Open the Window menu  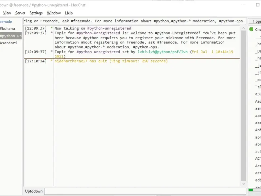pyautogui.click(x=54, y=13)
